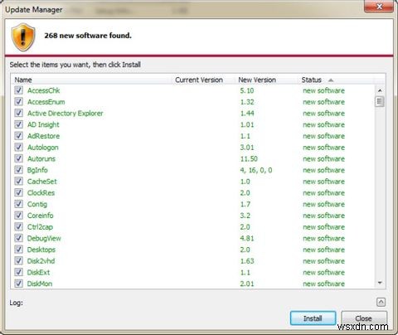
Task: Select the Active Directory Explorer row name
Action: [66, 113]
